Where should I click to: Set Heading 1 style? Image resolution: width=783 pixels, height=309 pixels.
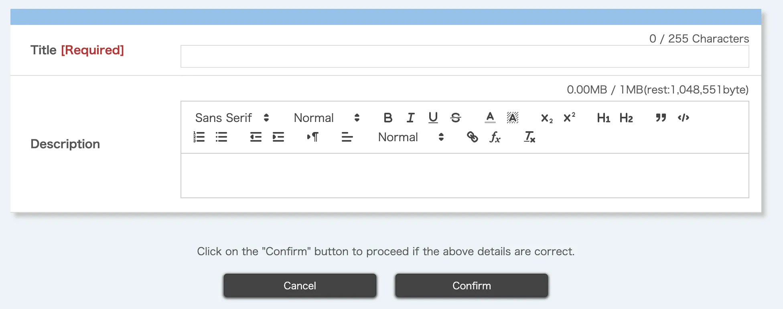(603, 118)
